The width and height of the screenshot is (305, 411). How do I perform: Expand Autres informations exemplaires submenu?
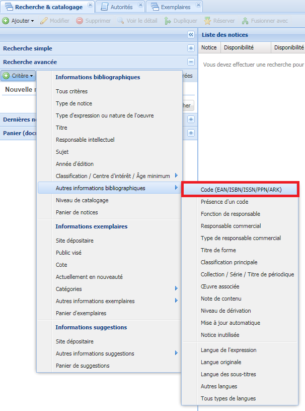coord(176,301)
